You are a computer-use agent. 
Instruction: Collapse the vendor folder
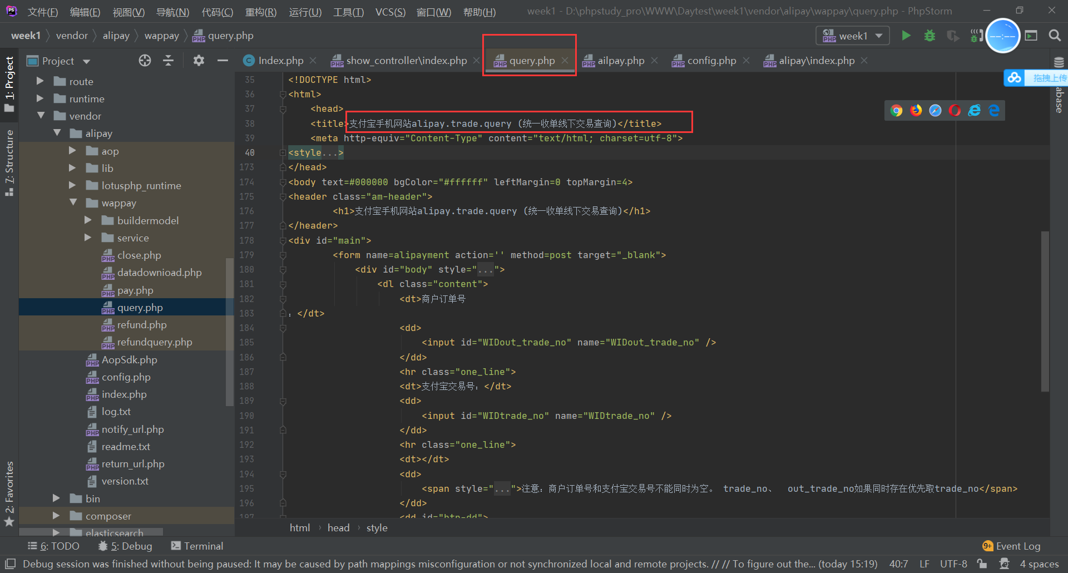[x=41, y=116]
